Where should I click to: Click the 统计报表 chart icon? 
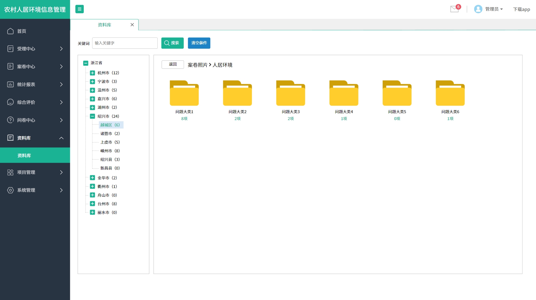(10, 84)
